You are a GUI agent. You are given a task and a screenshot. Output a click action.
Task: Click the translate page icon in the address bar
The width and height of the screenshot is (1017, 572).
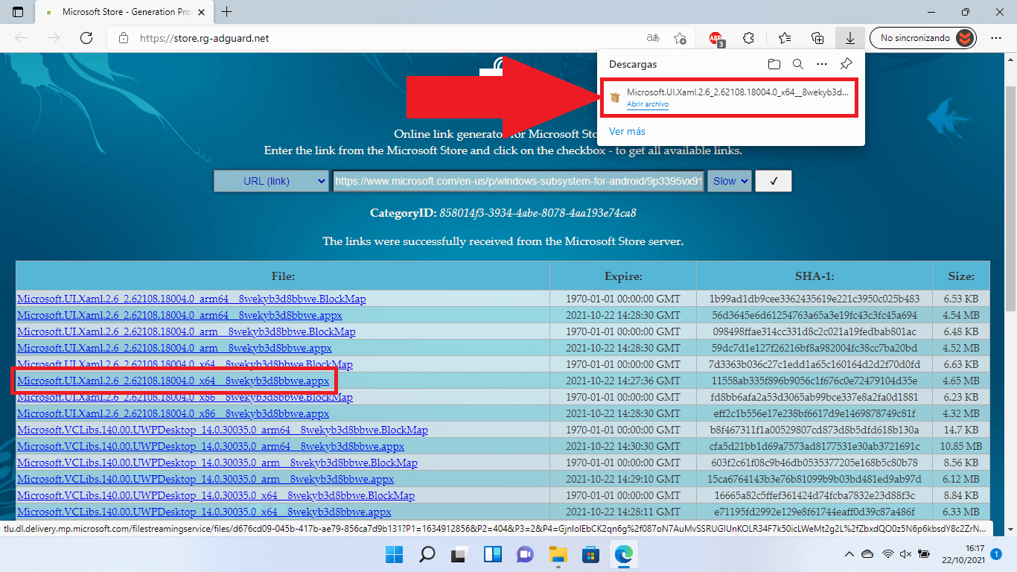coord(653,38)
